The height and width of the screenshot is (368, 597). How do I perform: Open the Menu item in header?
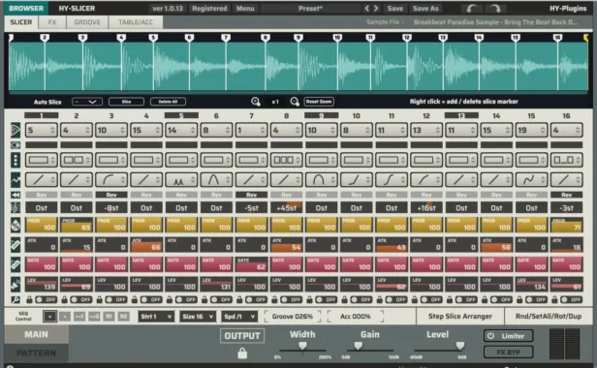[245, 8]
